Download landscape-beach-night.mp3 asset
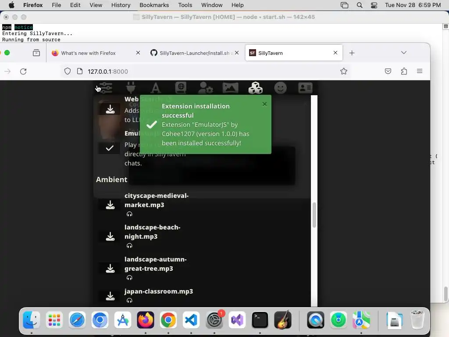Viewport: 449px width, 337px height. click(110, 237)
